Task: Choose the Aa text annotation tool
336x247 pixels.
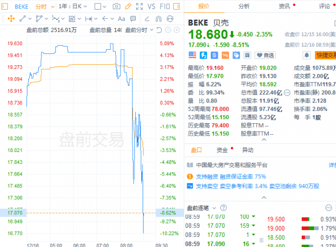Action: coord(121,19)
